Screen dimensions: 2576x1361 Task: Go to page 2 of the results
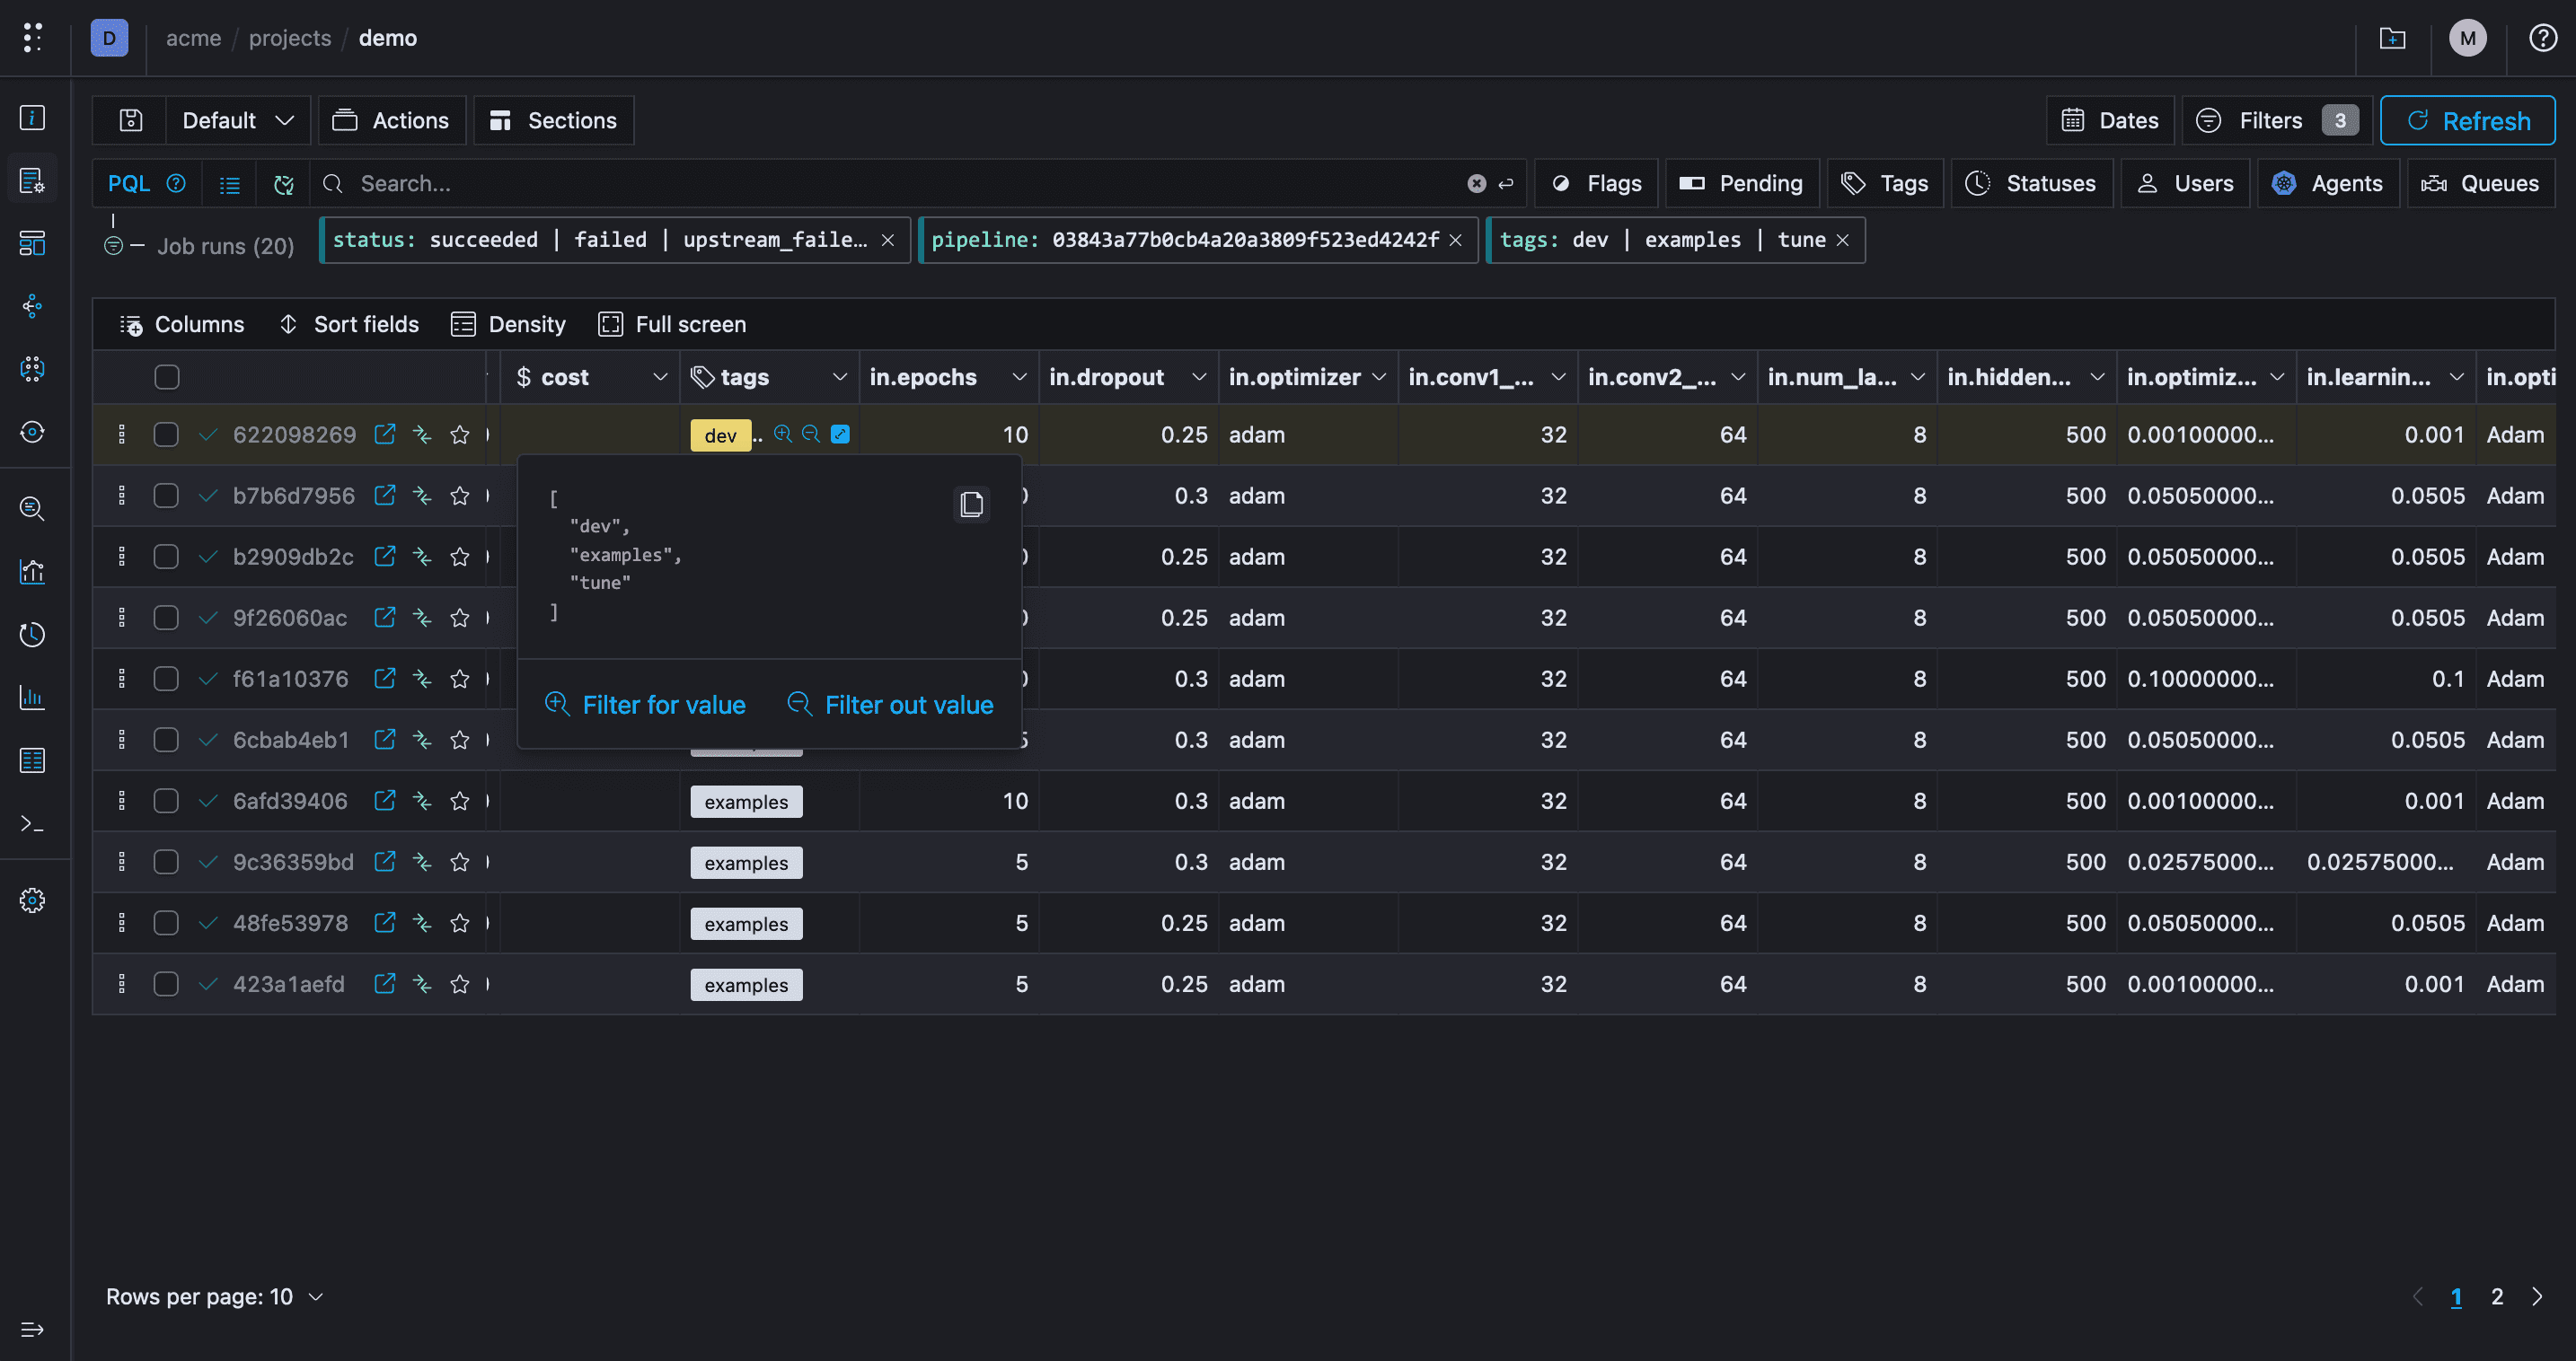pyautogui.click(x=2496, y=1296)
